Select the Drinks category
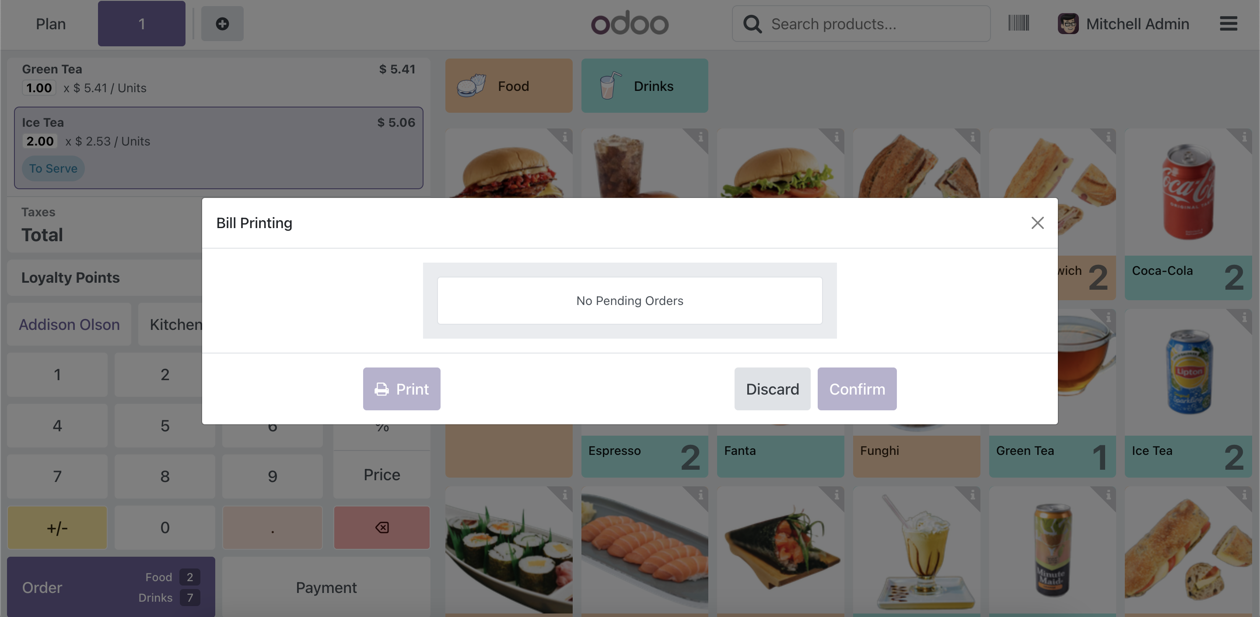 coord(644,86)
